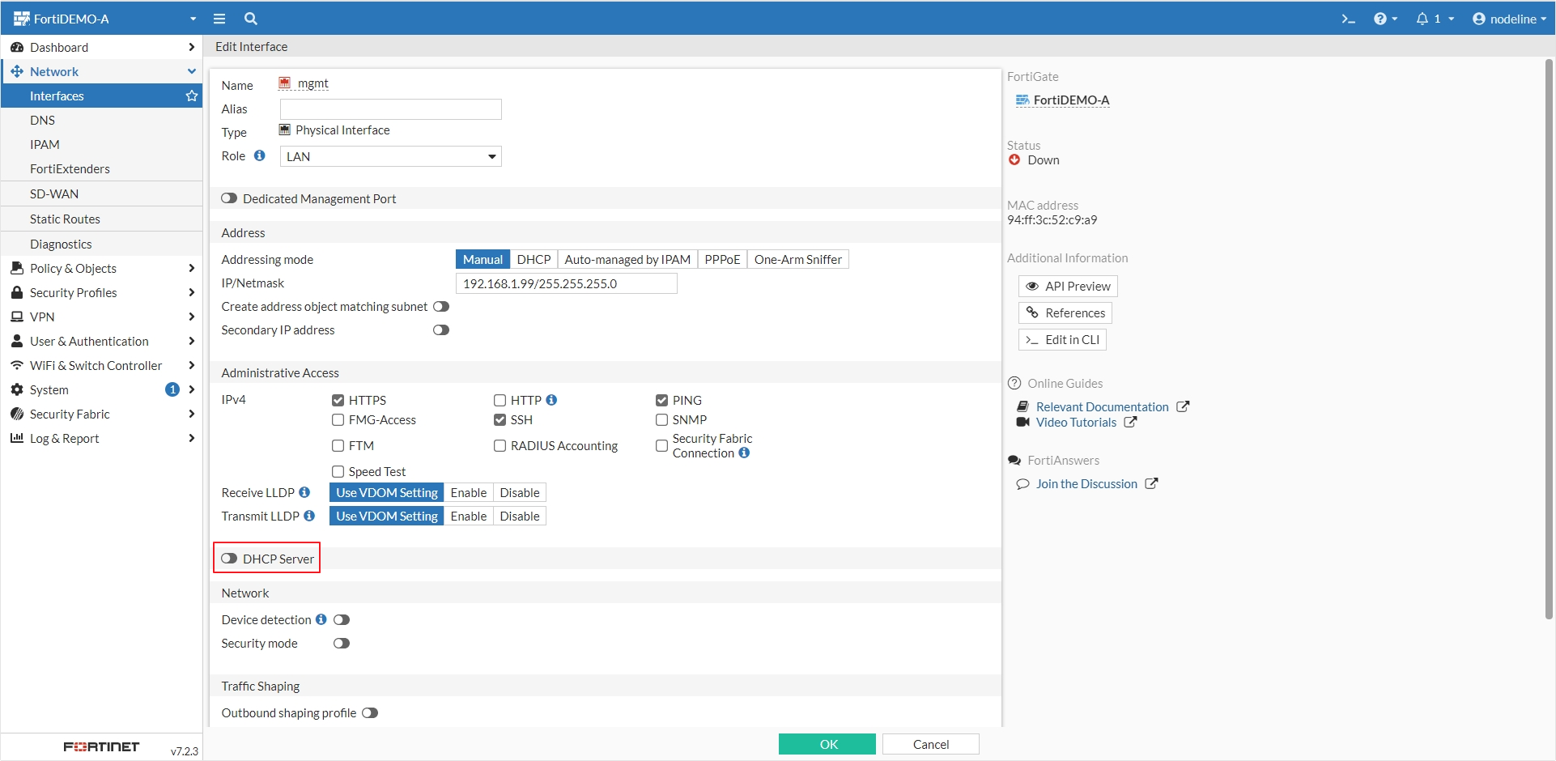Uncheck the PING checkbox
This screenshot has width=1556, height=761.
[x=662, y=401]
